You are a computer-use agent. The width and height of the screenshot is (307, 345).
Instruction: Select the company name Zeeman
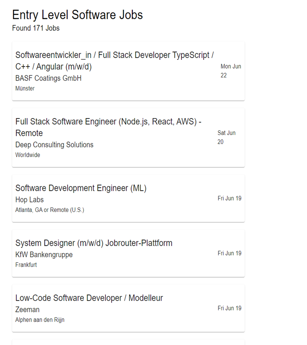coord(26,309)
